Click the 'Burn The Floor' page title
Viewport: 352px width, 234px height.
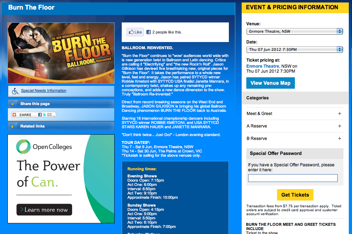click(31, 7)
